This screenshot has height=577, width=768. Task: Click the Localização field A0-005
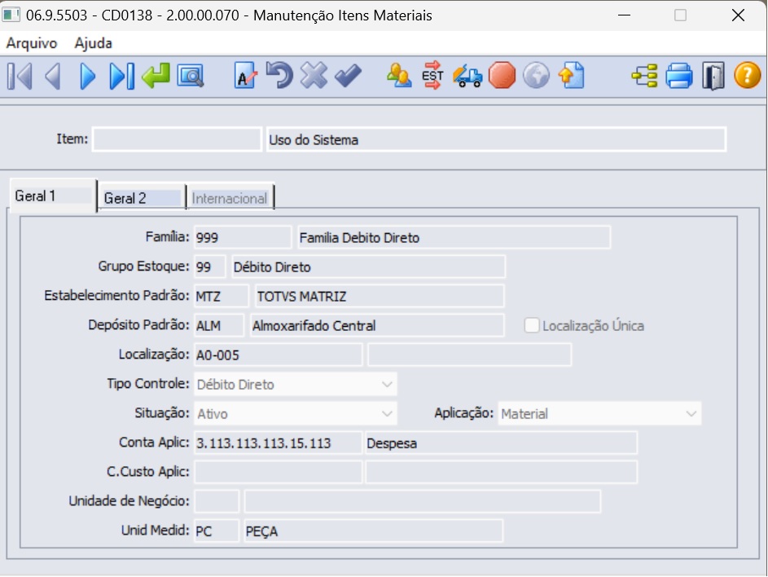[x=279, y=355]
